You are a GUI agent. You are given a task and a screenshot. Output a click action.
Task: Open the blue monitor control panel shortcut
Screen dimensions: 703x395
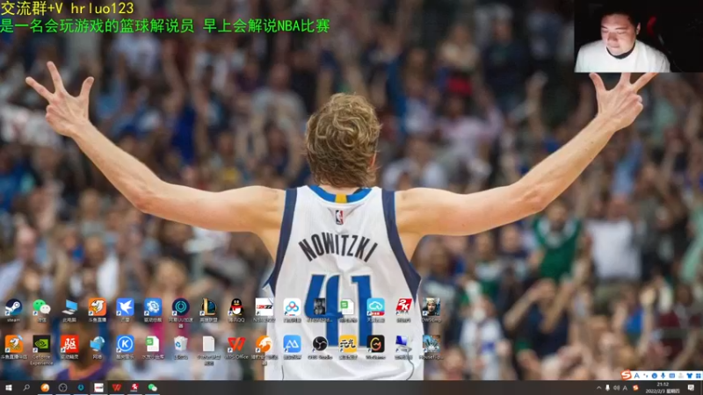point(403,348)
